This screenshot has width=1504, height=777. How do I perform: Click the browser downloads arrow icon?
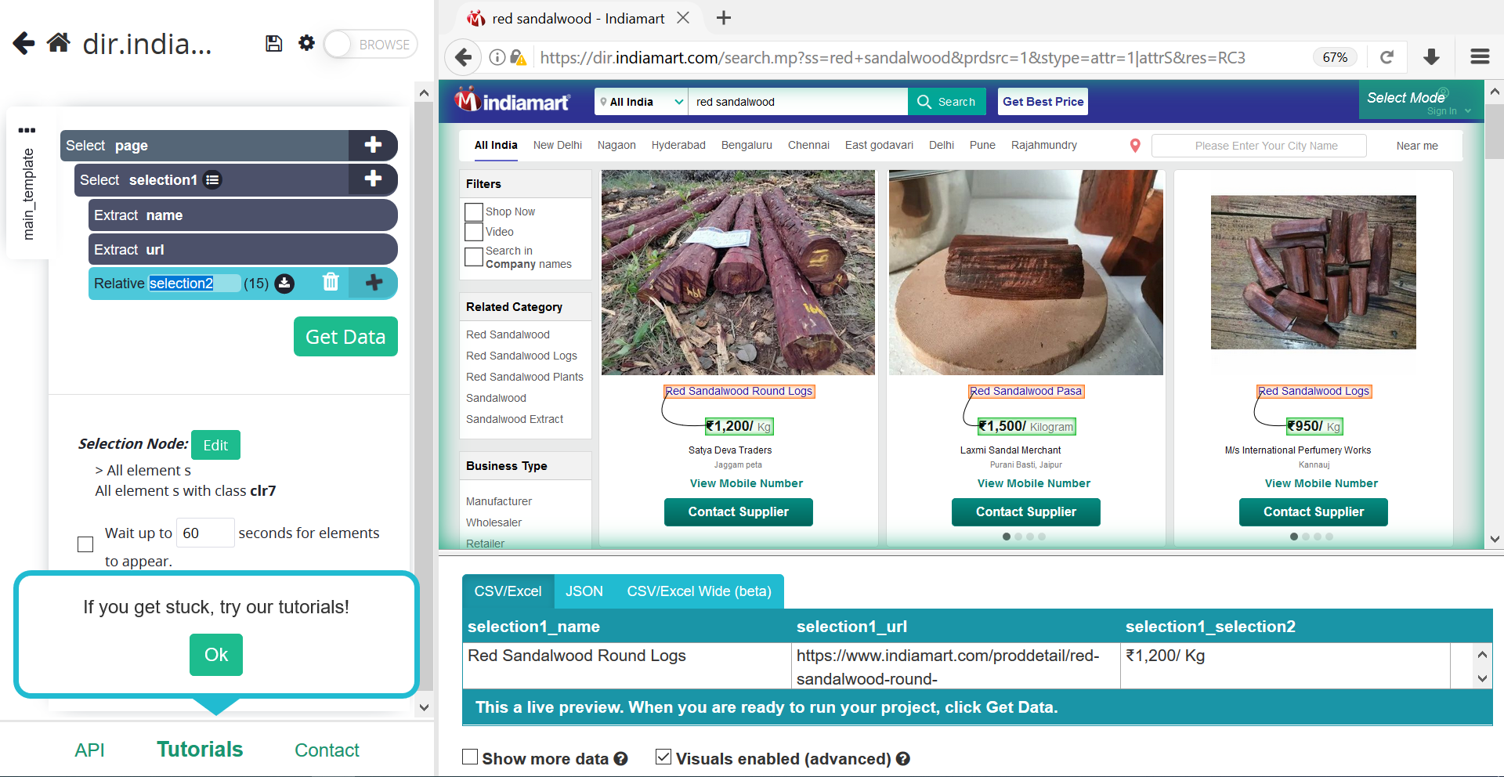[1431, 57]
